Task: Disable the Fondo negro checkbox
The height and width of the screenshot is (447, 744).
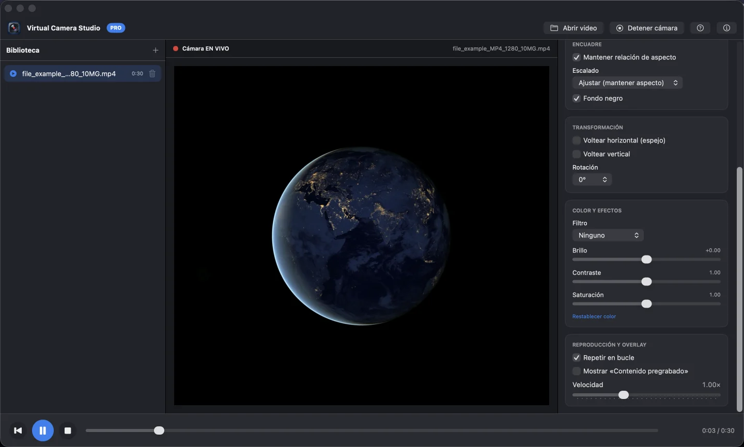Action: pos(577,98)
